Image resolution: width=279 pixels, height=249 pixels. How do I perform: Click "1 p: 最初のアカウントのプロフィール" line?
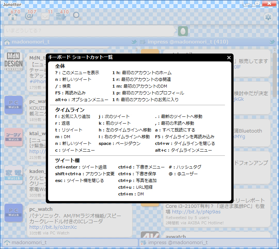pyautogui.click(x=148, y=93)
